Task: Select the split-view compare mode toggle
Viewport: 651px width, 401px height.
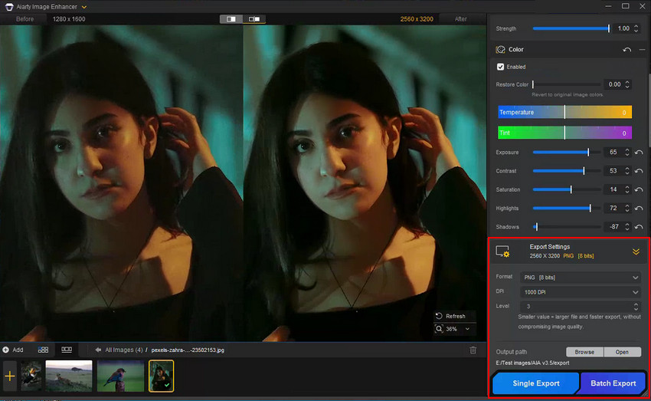Action: 231,18
